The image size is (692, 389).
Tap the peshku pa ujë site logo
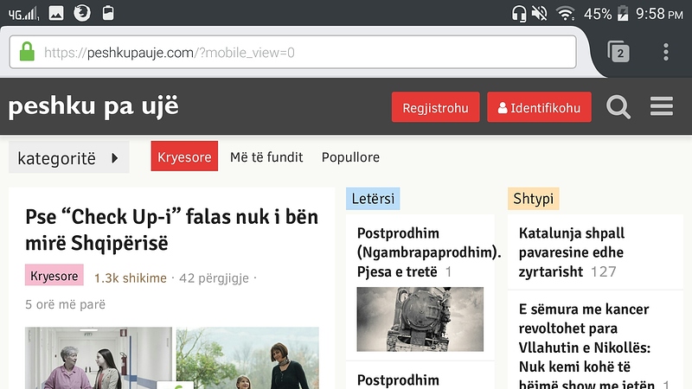pyautogui.click(x=93, y=107)
